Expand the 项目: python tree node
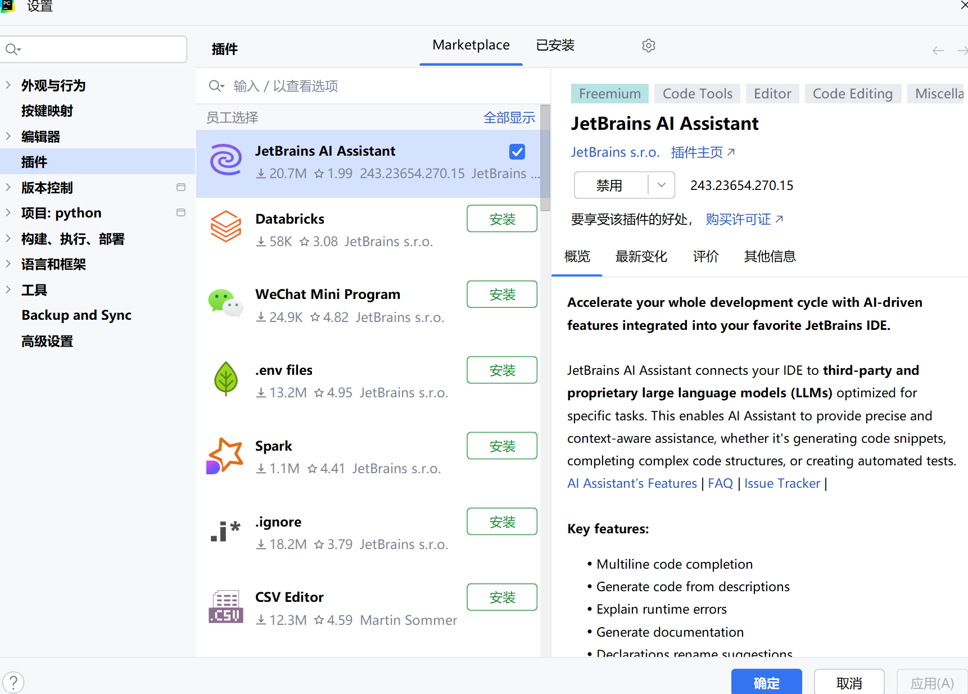Screen dimensions: 968x694 point(8,212)
